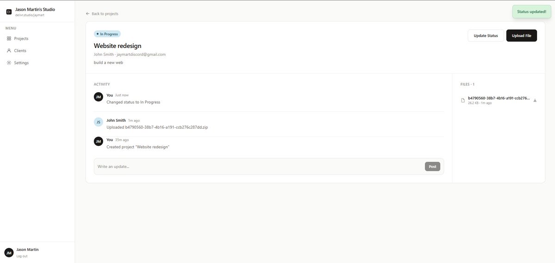555x263 pixels.
Task: Click the Clients person icon
Action: pos(9,50)
